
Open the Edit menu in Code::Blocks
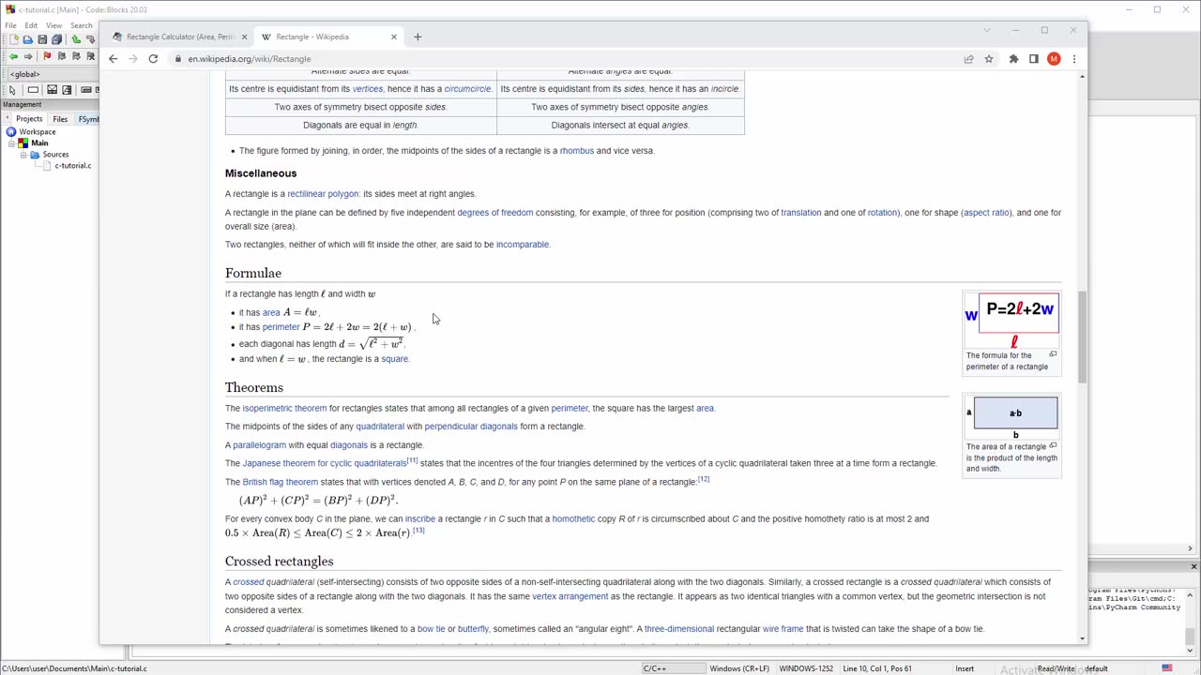pyautogui.click(x=31, y=25)
